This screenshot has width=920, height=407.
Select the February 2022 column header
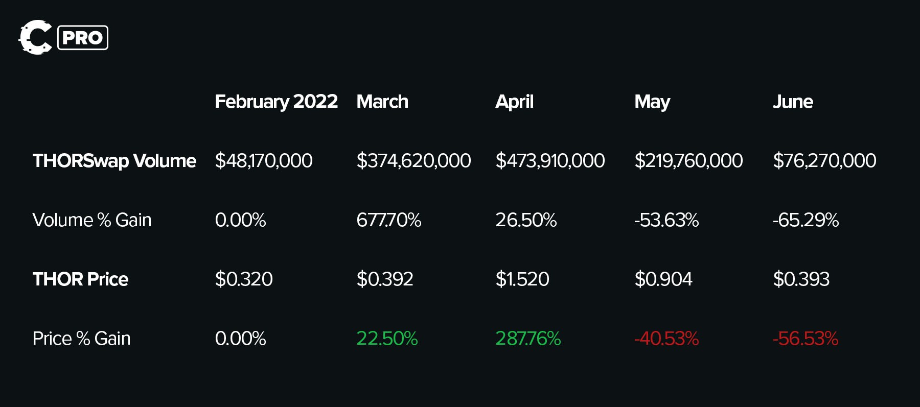276,102
